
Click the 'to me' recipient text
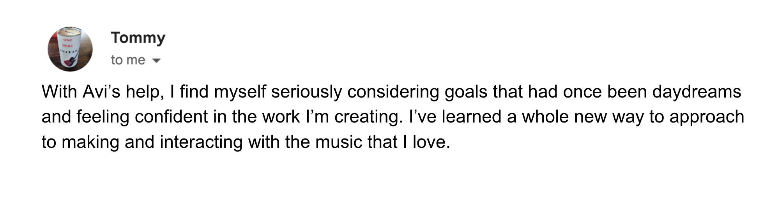[x=128, y=60]
